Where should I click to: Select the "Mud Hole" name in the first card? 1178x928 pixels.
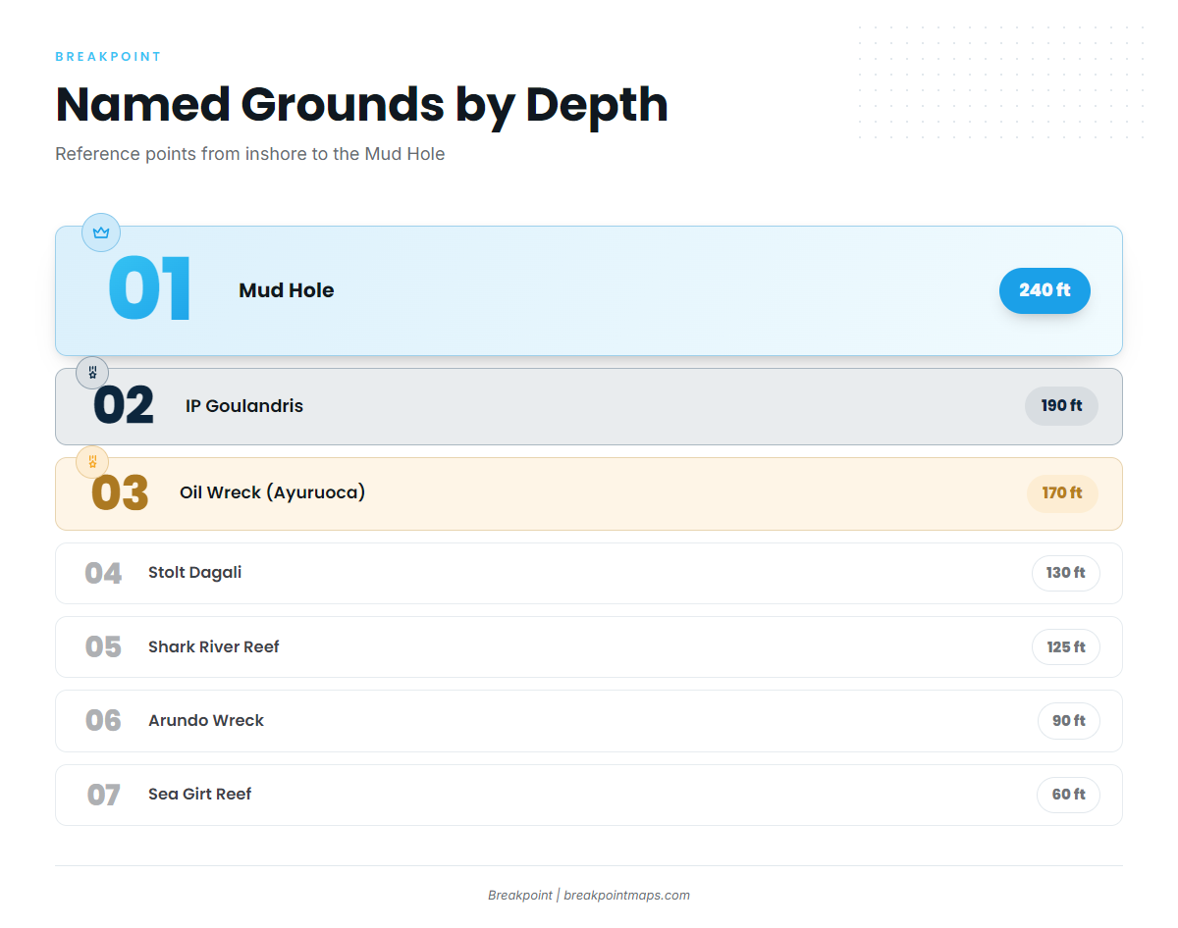[287, 290]
